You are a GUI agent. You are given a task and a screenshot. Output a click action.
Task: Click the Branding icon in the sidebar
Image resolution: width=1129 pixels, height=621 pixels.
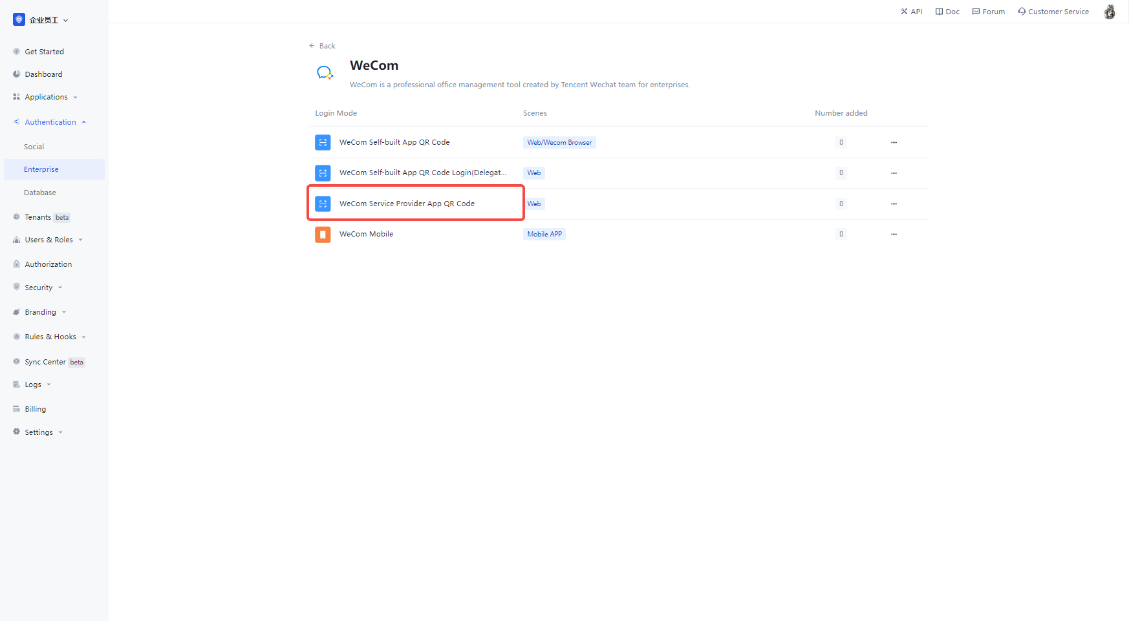pyautogui.click(x=16, y=311)
